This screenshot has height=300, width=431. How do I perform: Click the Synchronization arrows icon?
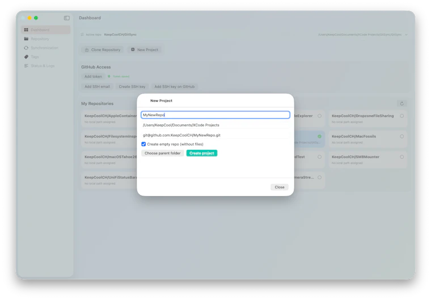tap(26, 48)
